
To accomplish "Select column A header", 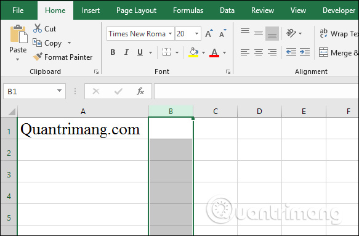I will pos(83,112).
